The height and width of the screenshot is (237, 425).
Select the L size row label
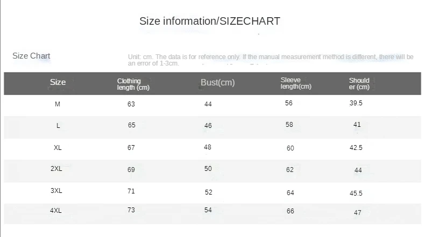coord(58,126)
